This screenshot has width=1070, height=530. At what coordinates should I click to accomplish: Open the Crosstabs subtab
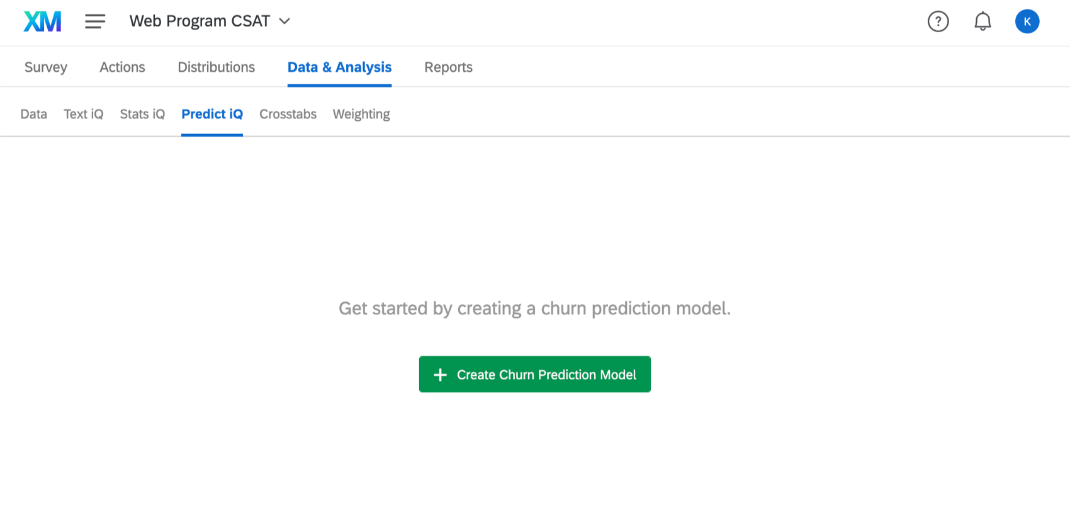tap(288, 114)
